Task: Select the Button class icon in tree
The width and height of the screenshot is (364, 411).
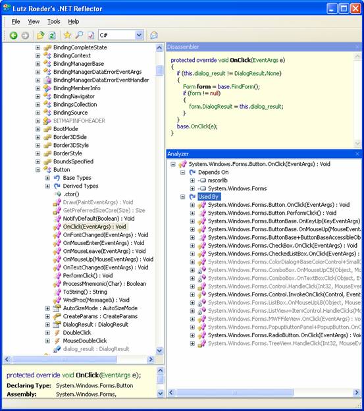Action: click(47, 169)
